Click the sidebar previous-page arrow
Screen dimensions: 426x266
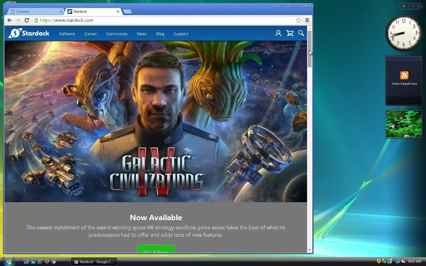(413, 6)
